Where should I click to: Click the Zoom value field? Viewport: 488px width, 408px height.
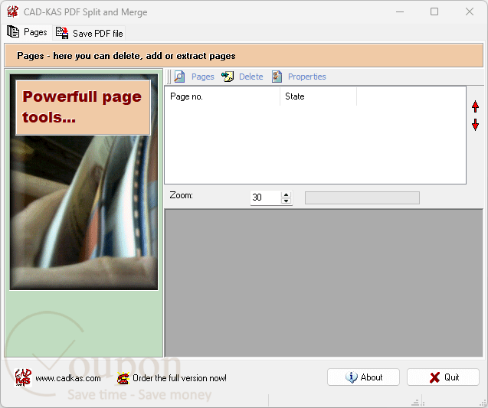[265, 197]
